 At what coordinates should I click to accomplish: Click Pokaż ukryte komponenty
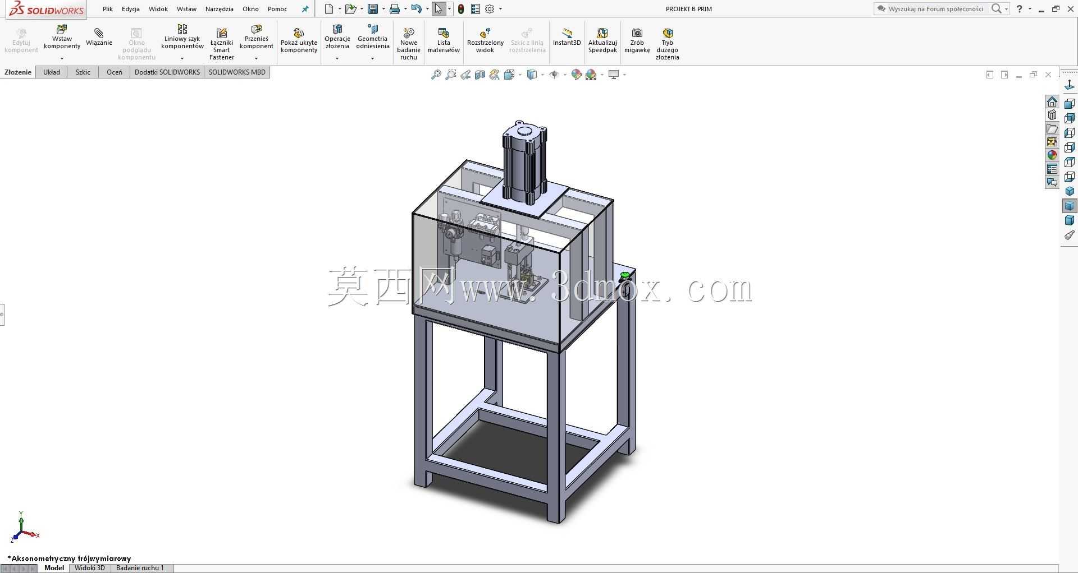(299, 41)
